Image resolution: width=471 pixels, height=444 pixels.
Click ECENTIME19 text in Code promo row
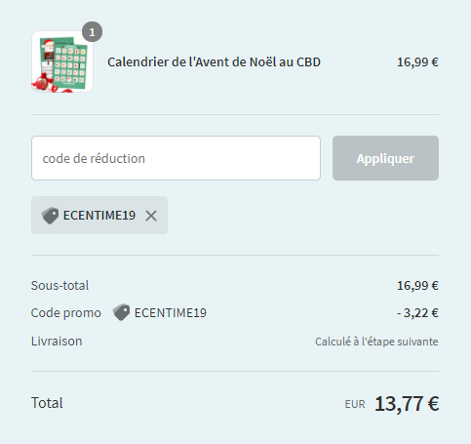[x=171, y=313]
